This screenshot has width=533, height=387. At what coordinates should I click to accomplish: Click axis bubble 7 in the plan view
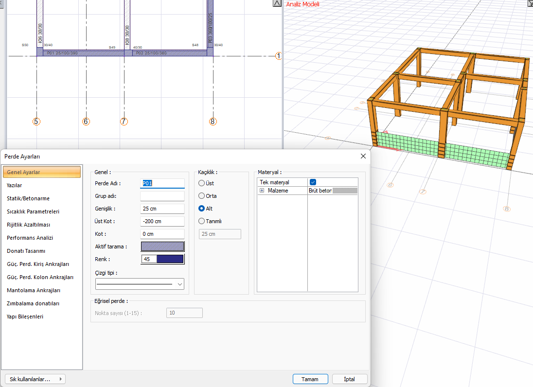tap(124, 122)
